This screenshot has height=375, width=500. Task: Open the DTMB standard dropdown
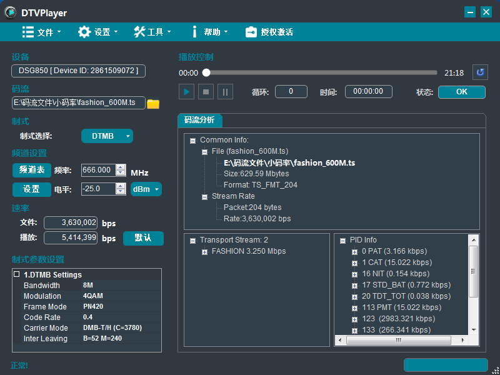click(107, 136)
